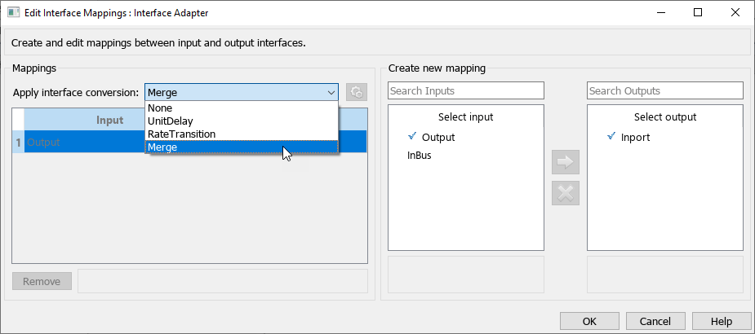The width and height of the screenshot is (755, 334).
Task: Choose UnitDelay from the conversion list
Action: click(171, 121)
